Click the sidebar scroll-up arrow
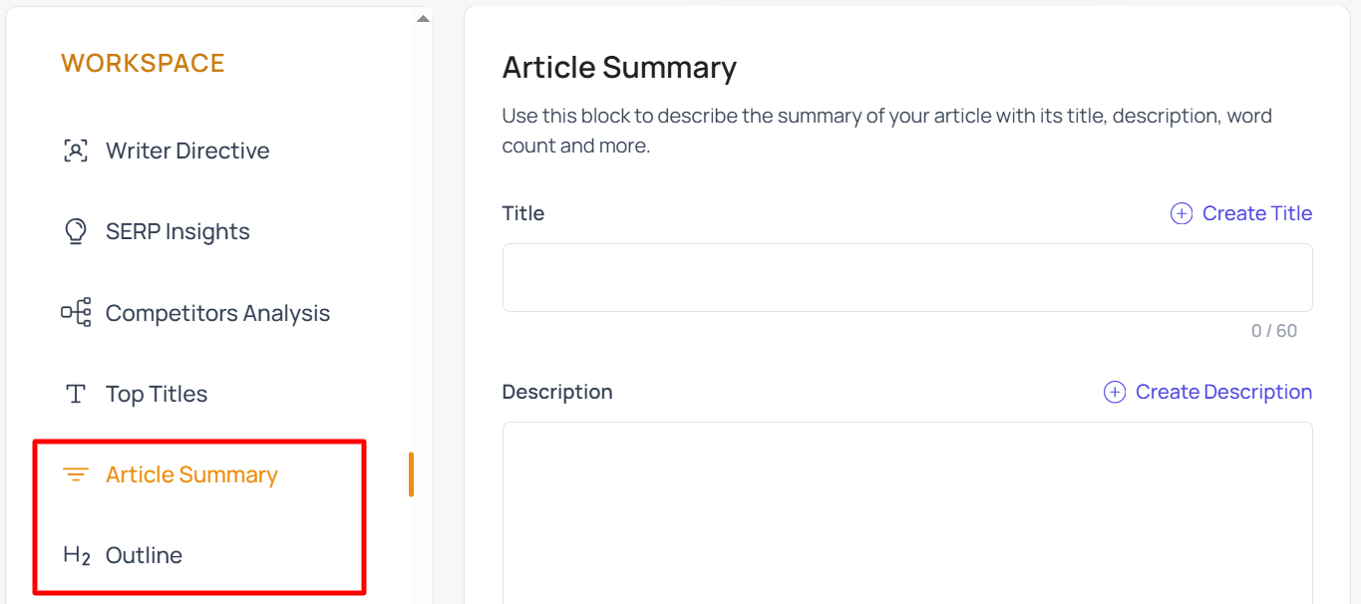The height and width of the screenshot is (604, 1361). tap(424, 18)
